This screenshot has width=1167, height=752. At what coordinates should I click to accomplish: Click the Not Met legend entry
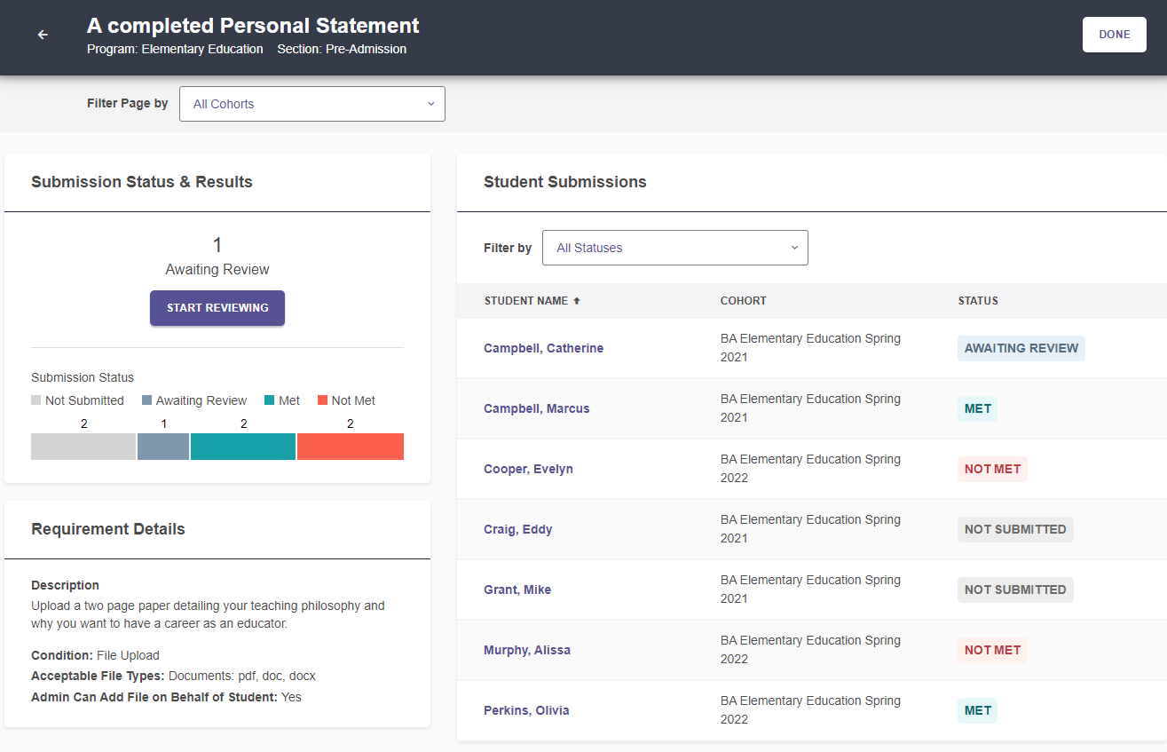tap(346, 400)
